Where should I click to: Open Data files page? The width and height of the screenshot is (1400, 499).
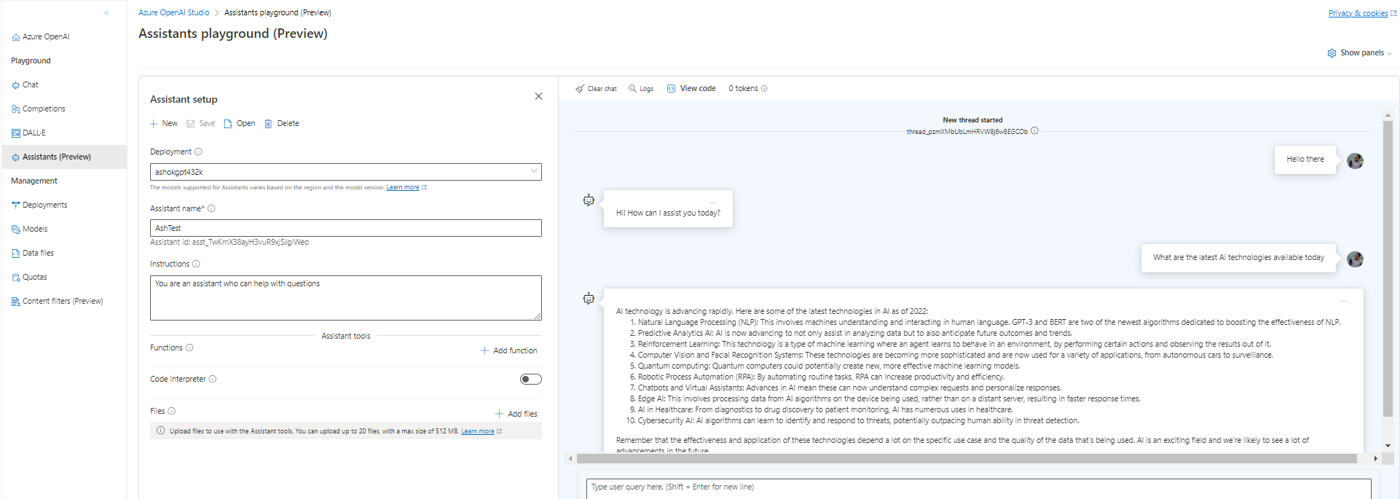pos(33,253)
